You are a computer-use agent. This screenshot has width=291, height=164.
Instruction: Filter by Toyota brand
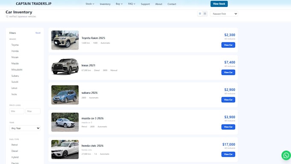(x=15, y=45)
